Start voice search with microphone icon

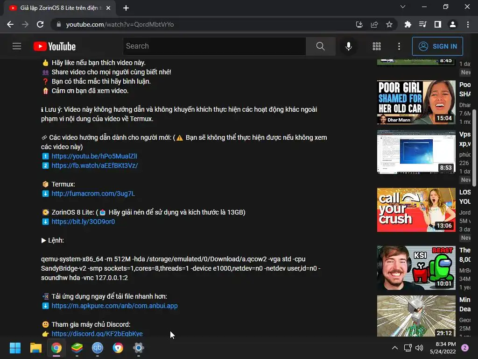(x=348, y=46)
